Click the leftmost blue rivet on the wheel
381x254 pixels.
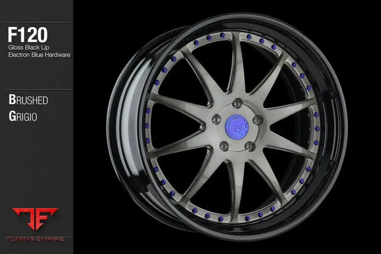pyautogui.click(x=147, y=125)
